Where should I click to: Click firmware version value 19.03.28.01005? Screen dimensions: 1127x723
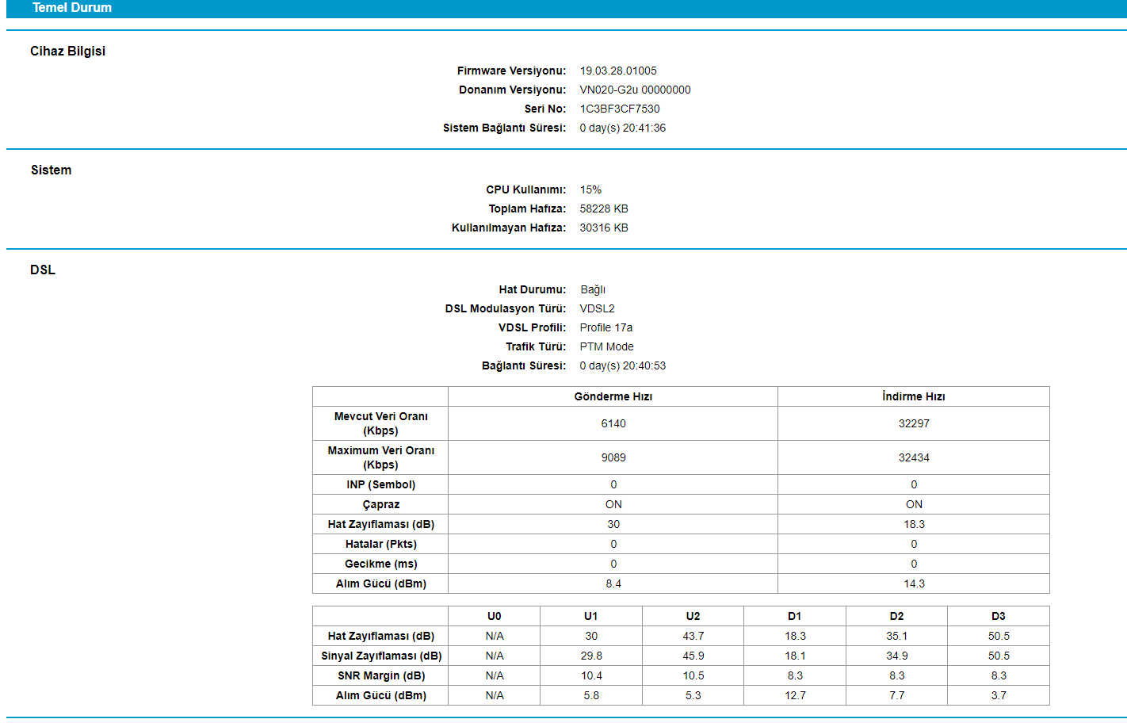click(618, 71)
